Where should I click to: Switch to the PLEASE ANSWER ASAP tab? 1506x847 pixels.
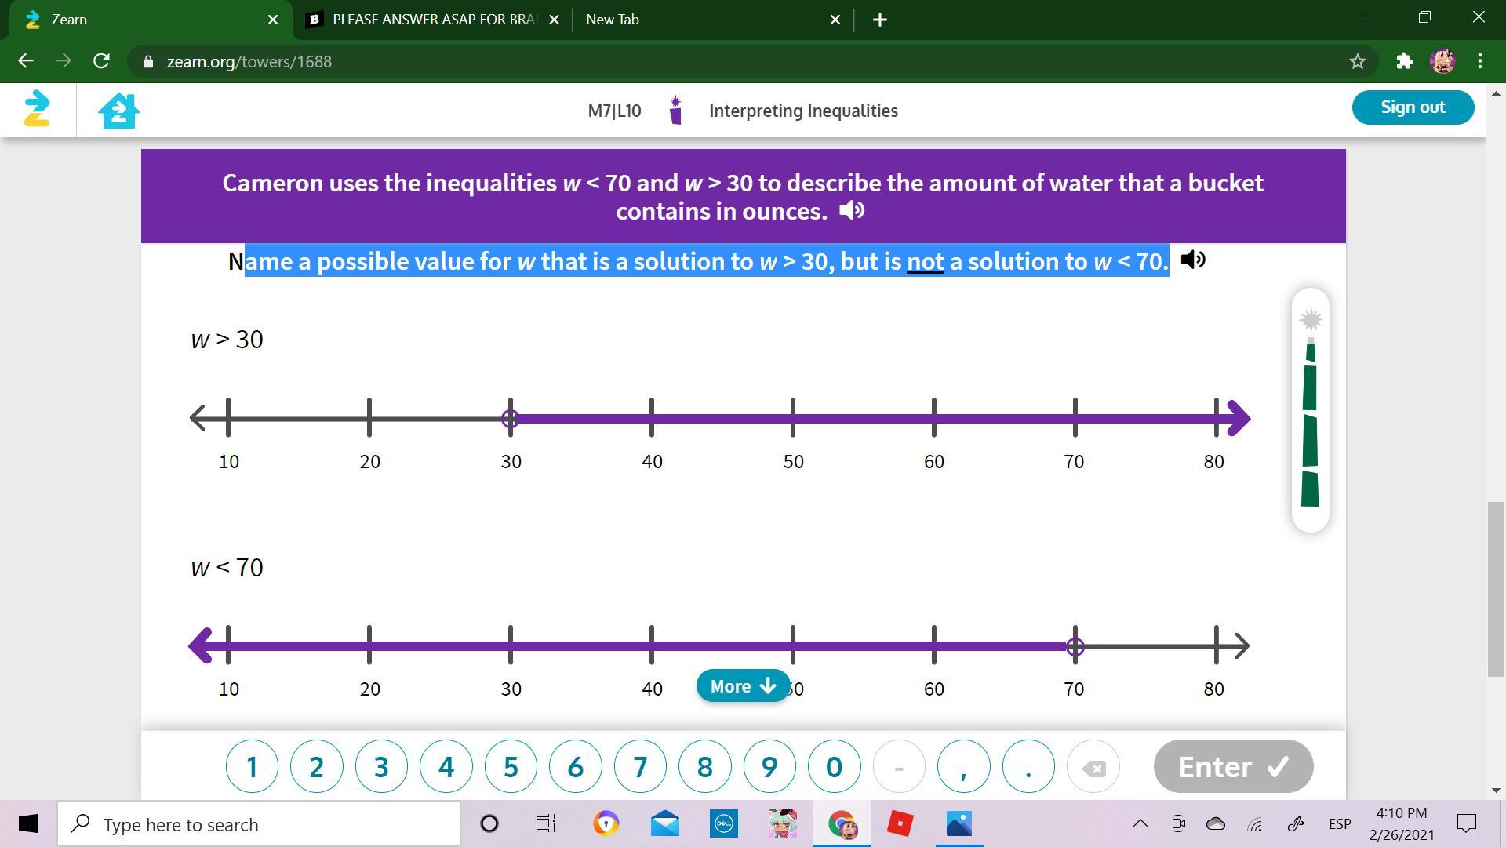(x=434, y=20)
